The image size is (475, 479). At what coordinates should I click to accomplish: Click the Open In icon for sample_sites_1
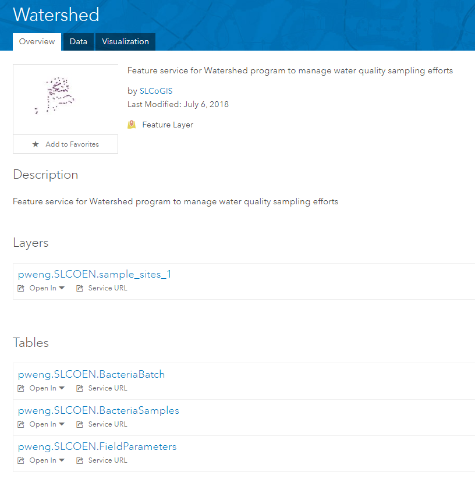tap(21, 288)
